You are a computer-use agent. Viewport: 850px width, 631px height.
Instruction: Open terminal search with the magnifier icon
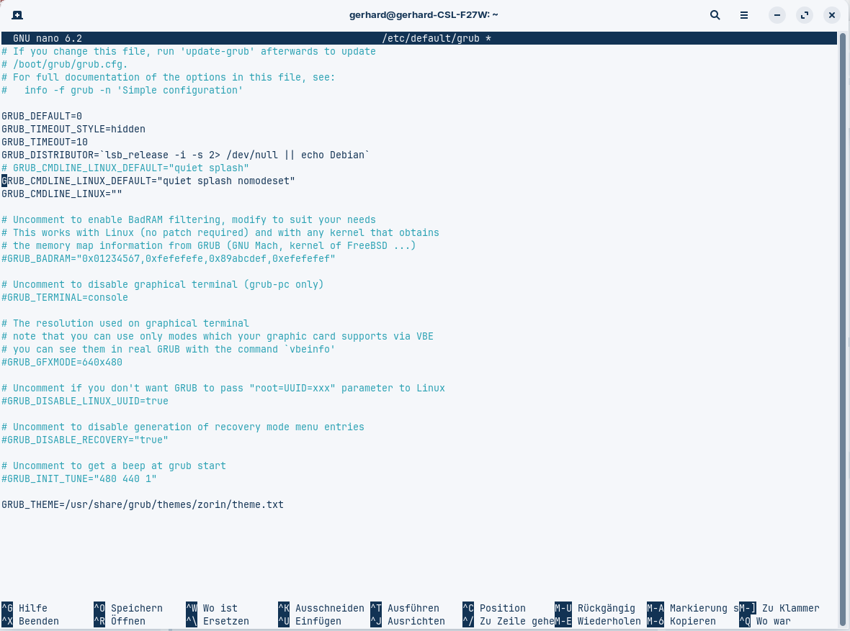[715, 15]
